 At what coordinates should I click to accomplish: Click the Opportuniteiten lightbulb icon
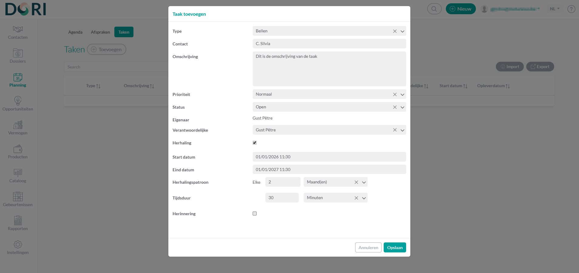coord(18,101)
